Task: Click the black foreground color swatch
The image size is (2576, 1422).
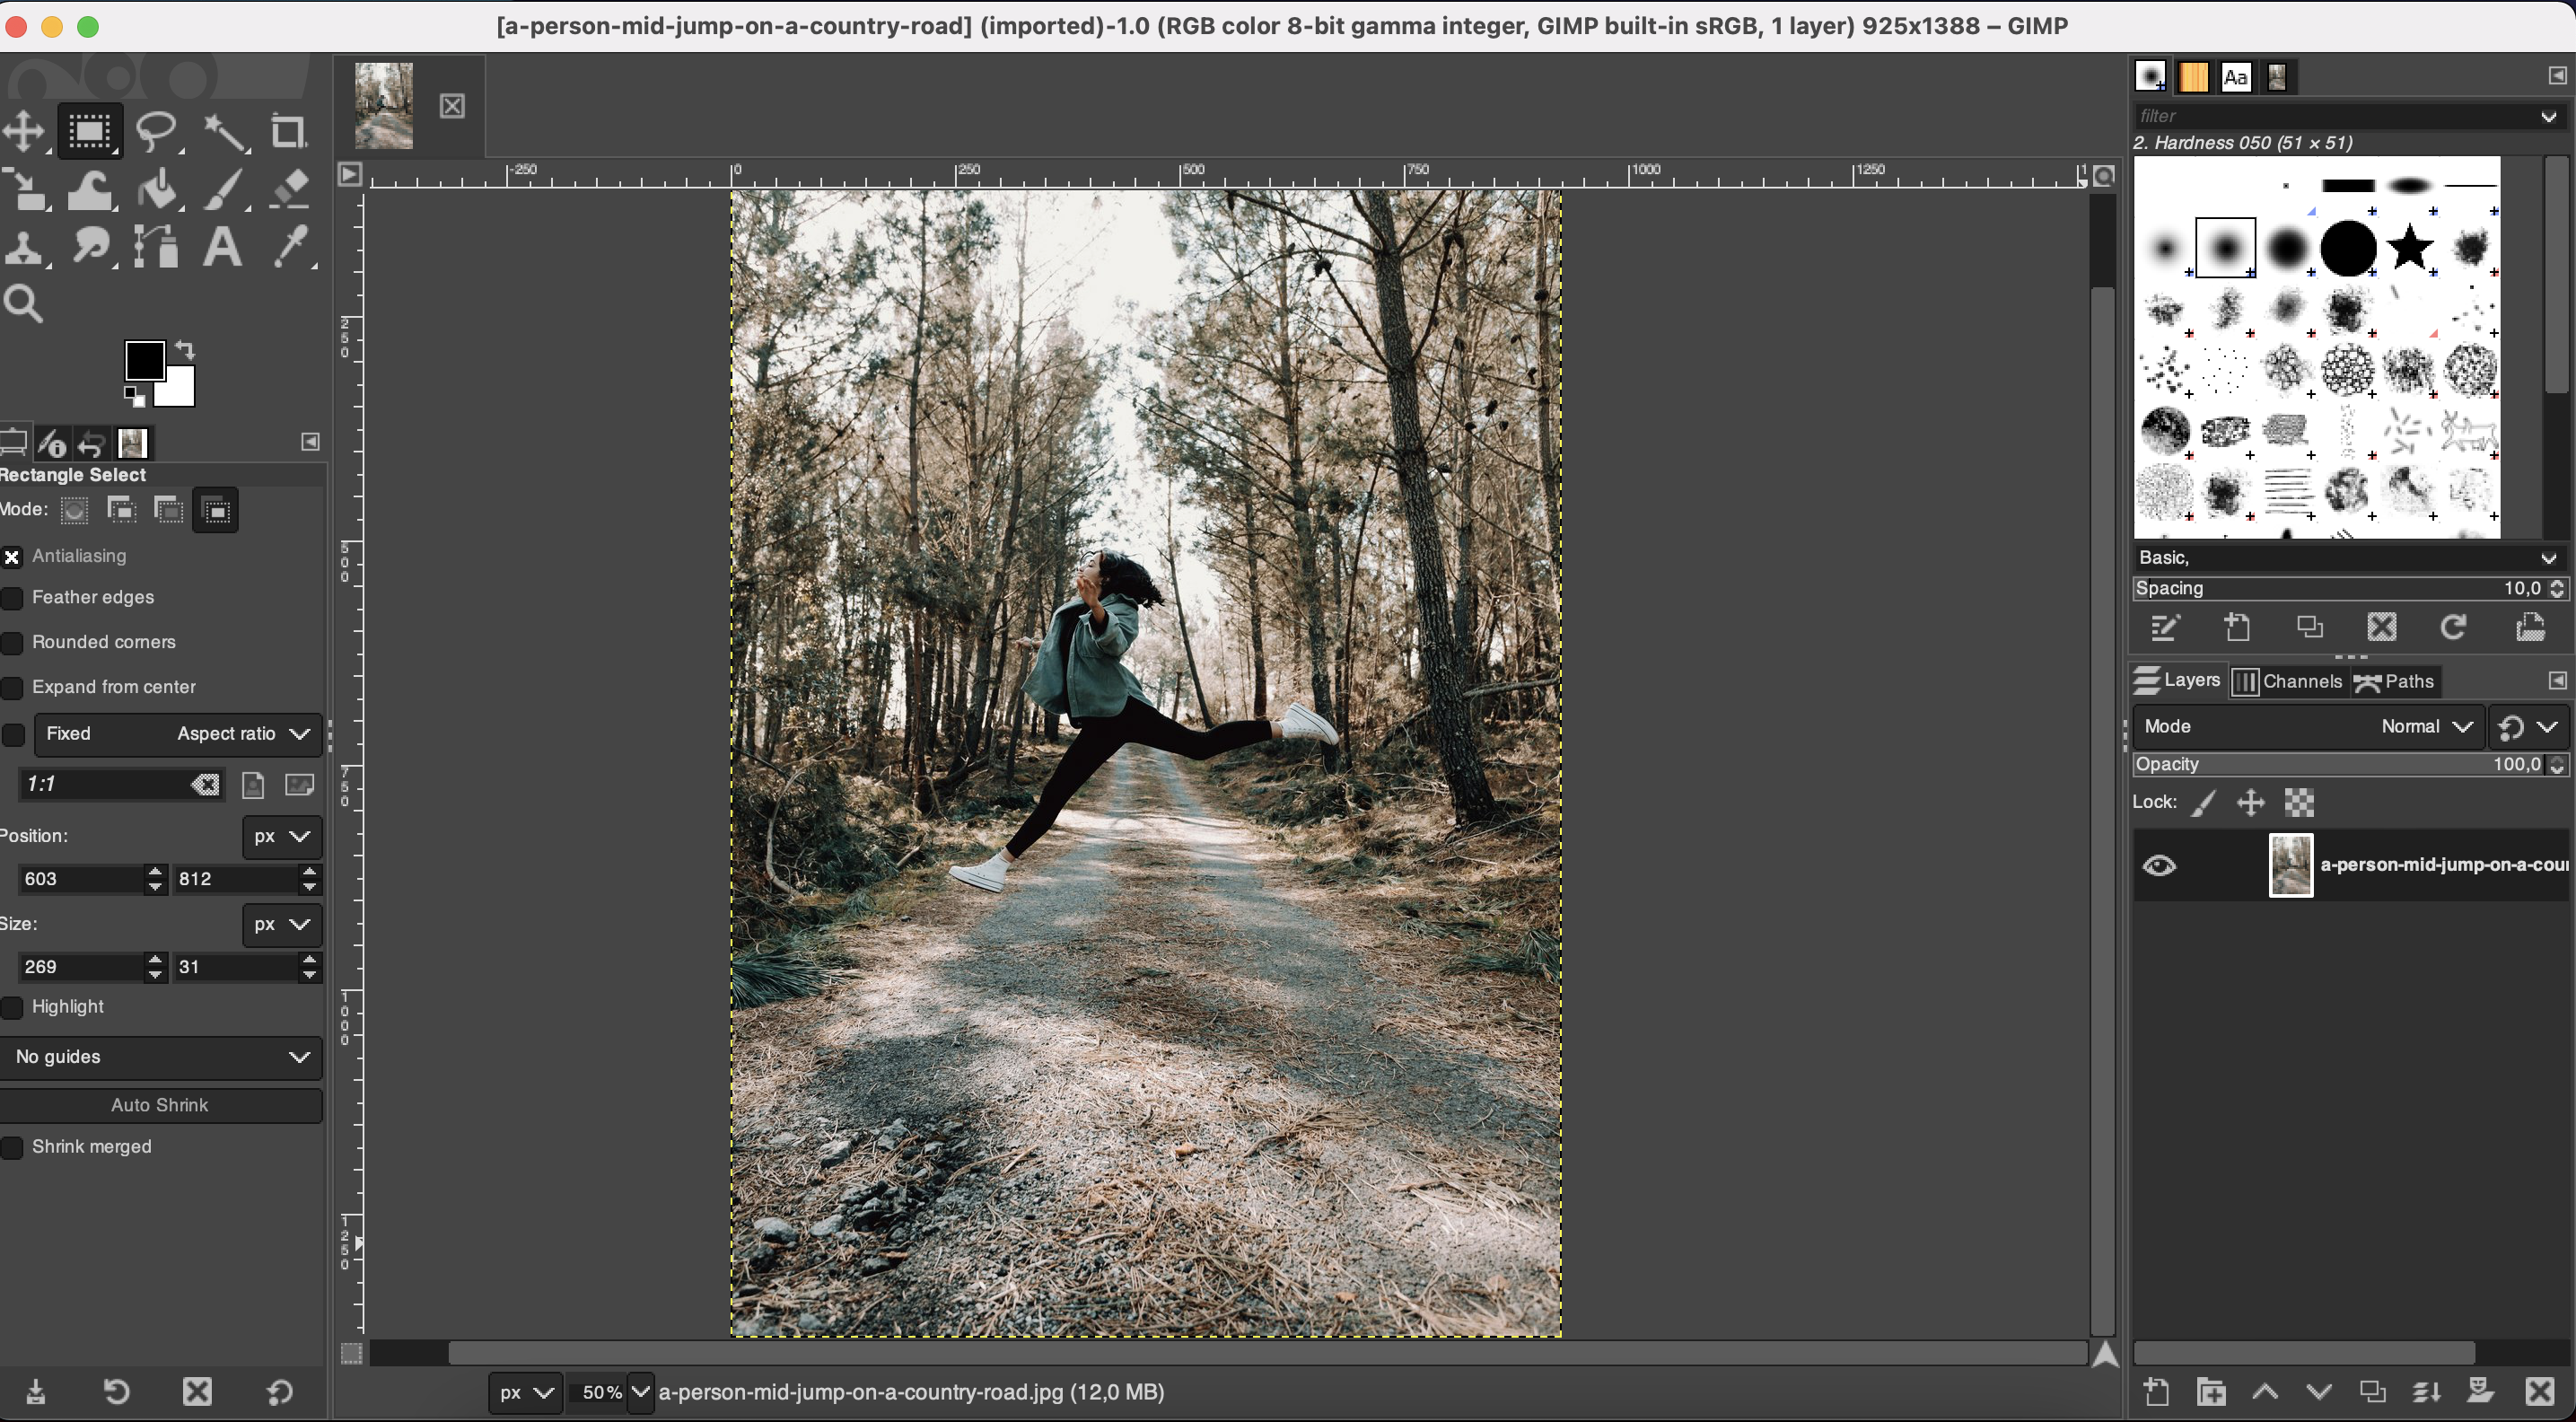Action: point(143,360)
